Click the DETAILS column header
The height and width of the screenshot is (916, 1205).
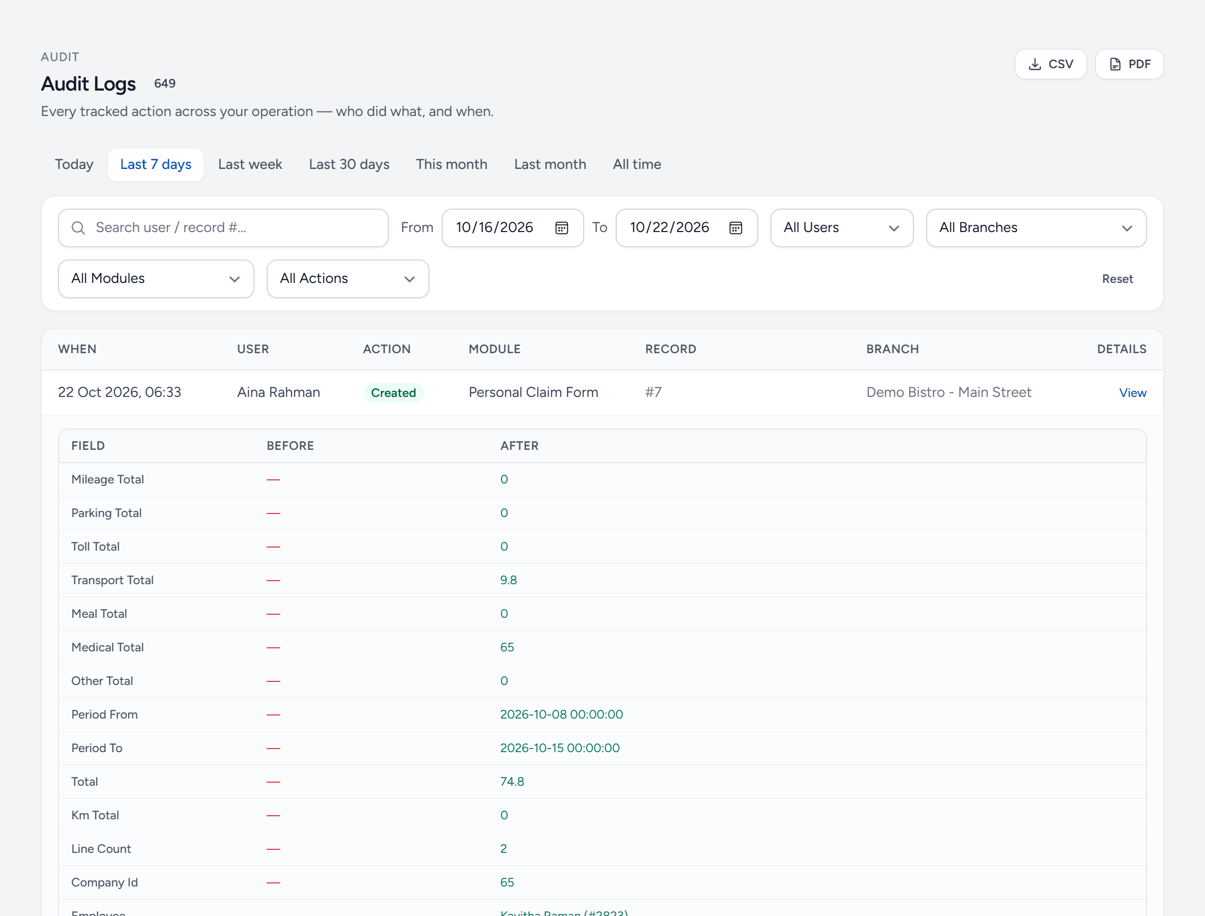pyautogui.click(x=1121, y=349)
